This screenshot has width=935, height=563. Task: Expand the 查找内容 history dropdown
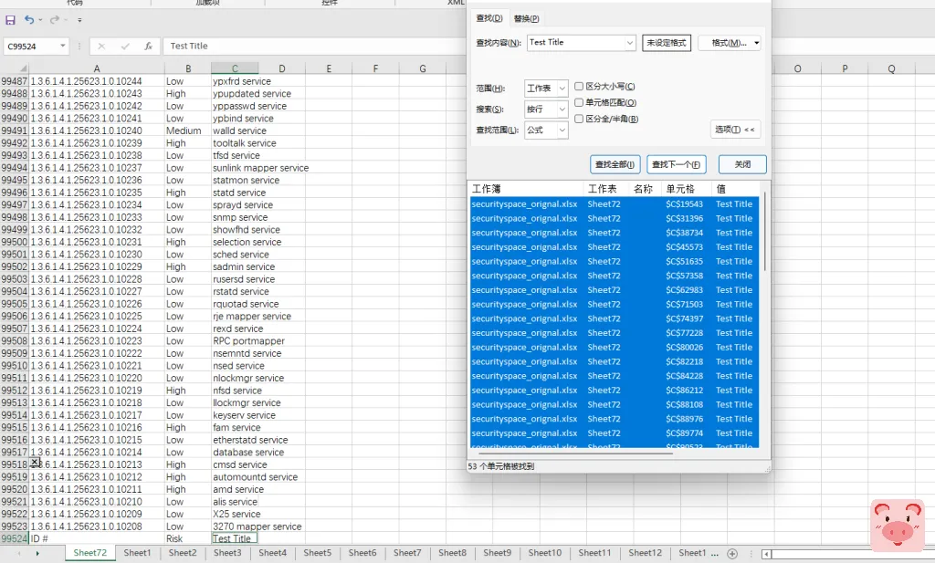pos(630,42)
